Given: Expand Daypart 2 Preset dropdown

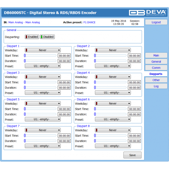Looking at the screenshot, I should point(113,66).
